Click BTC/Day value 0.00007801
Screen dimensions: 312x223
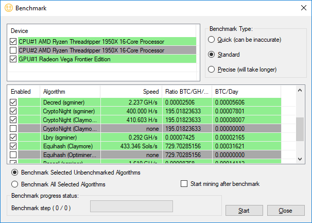230,111
